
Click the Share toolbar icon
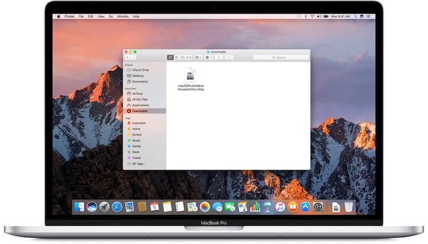pos(220,57)
